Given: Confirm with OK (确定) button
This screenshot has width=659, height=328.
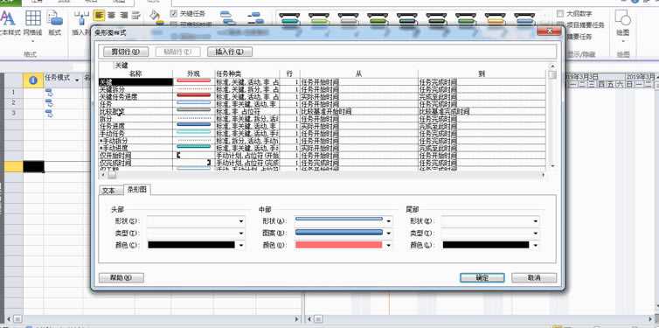Looking at the screenshot, I should tap(482, 278).
